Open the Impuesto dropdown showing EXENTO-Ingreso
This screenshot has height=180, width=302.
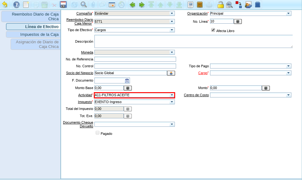click(x=172, y=102)
